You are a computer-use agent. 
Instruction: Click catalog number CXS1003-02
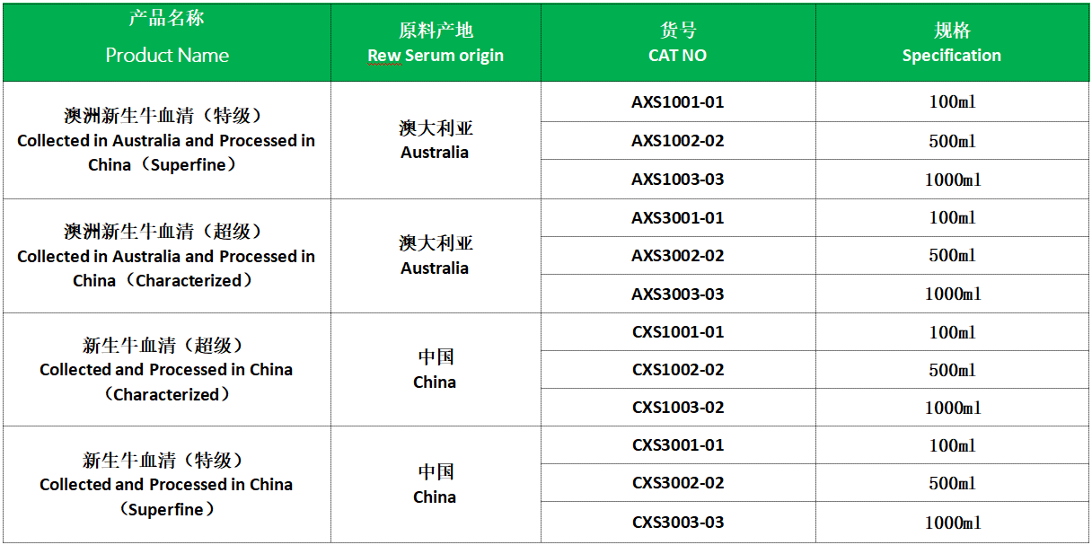coord(678,408)
